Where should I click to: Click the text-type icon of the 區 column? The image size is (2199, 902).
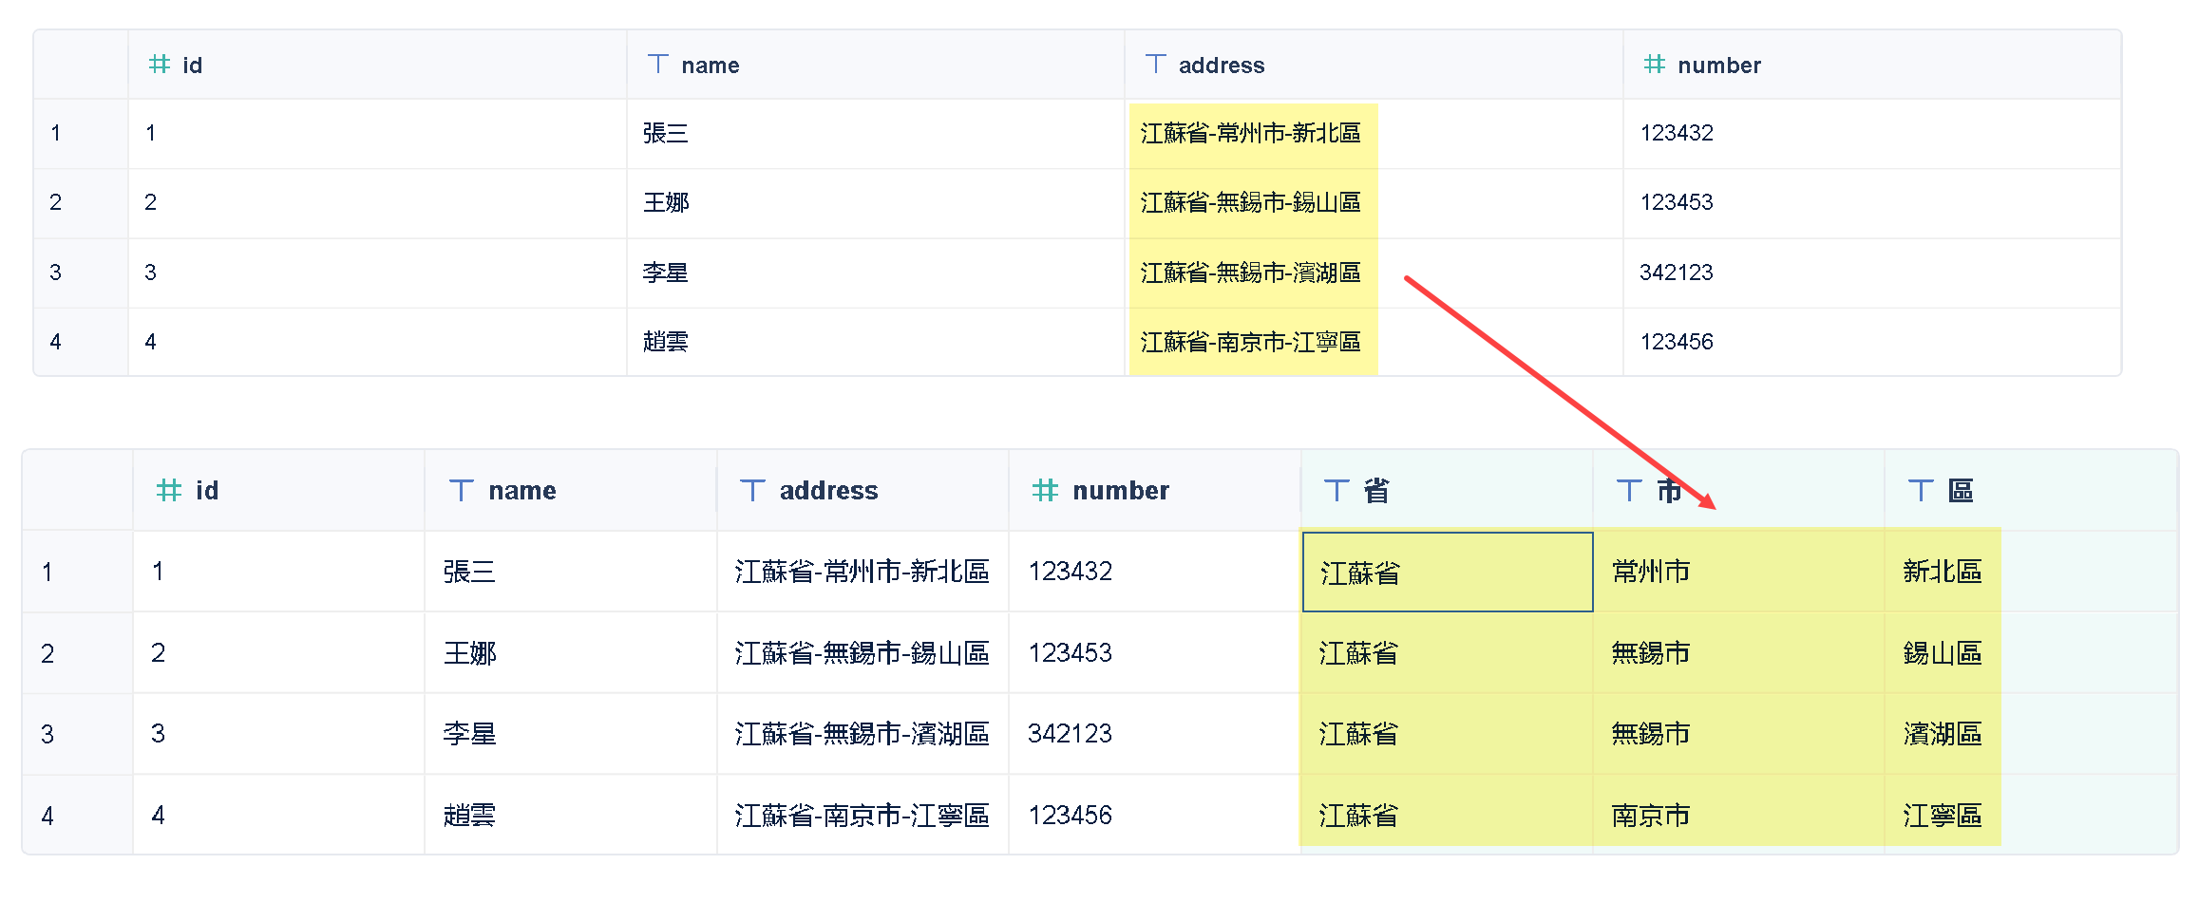point(1920,491)
